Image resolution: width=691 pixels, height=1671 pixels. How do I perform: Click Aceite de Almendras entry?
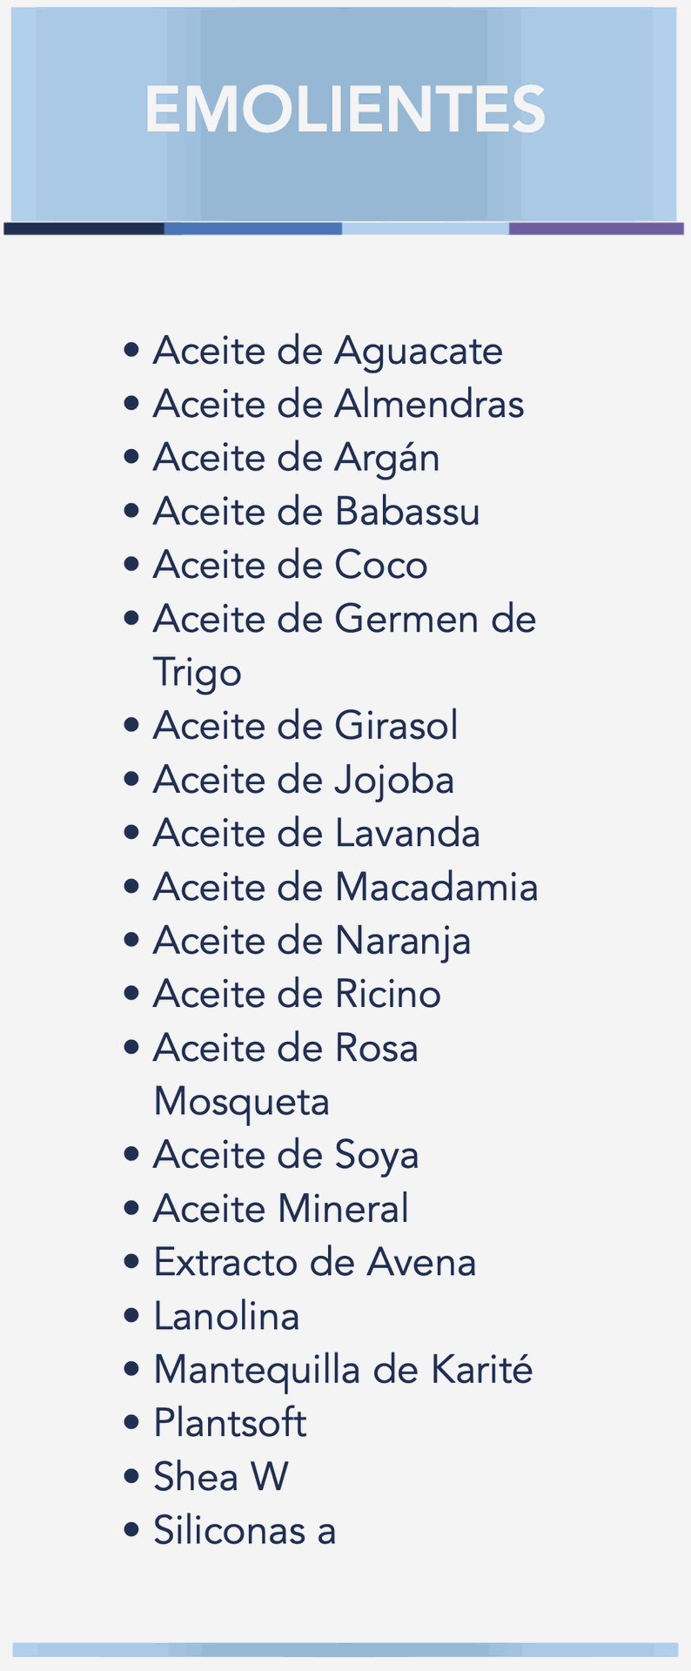(338, 405)
